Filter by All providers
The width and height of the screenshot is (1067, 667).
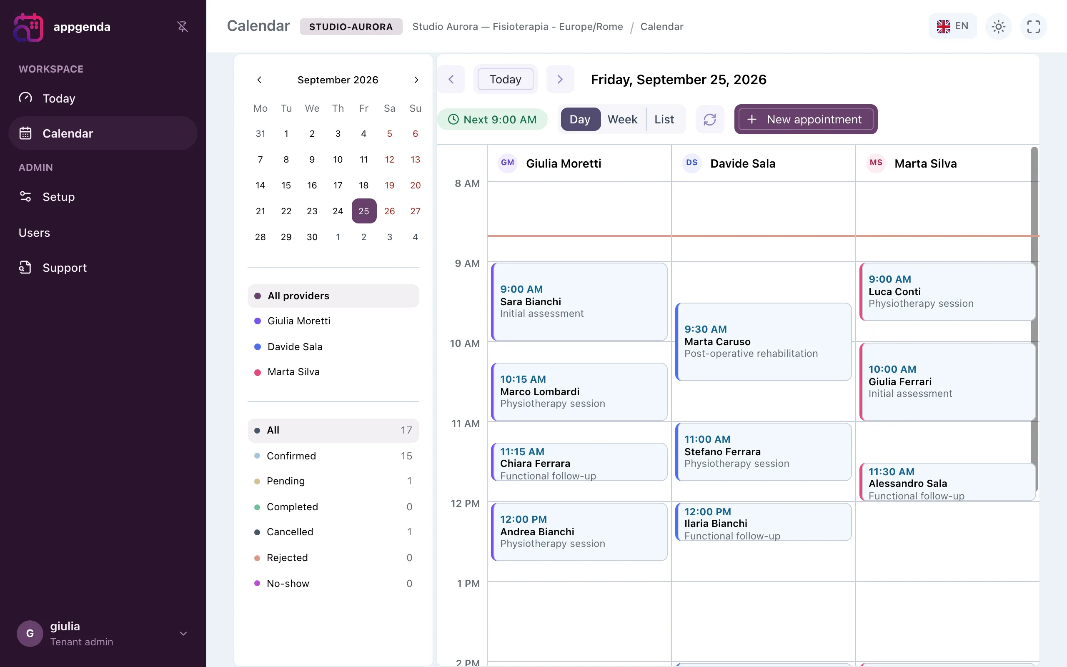pos(333,296)
